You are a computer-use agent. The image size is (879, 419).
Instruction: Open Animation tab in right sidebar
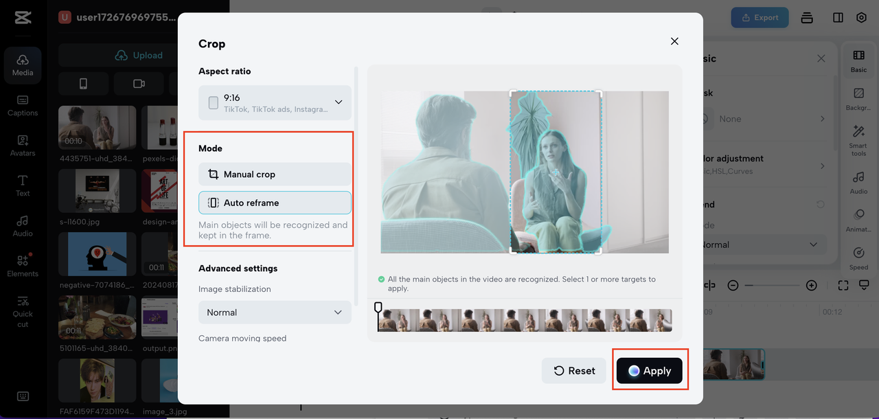(x=858, y=220)
